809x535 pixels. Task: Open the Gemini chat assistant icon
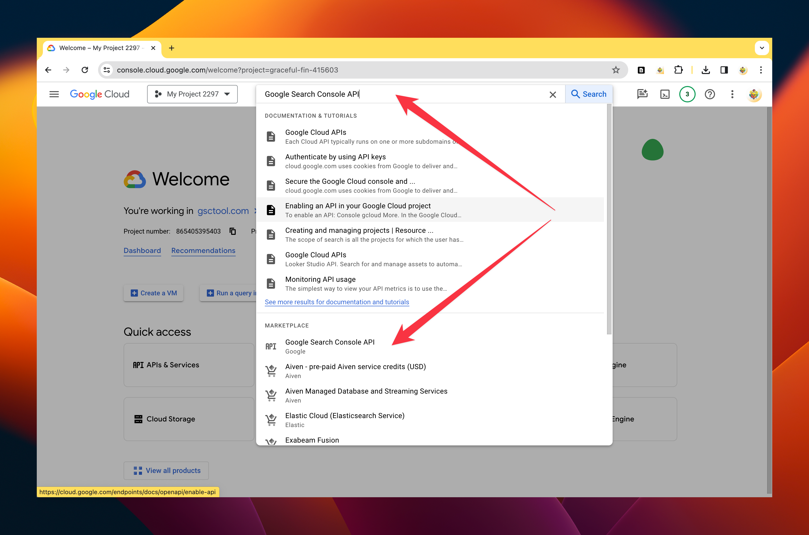pos(642,94)
